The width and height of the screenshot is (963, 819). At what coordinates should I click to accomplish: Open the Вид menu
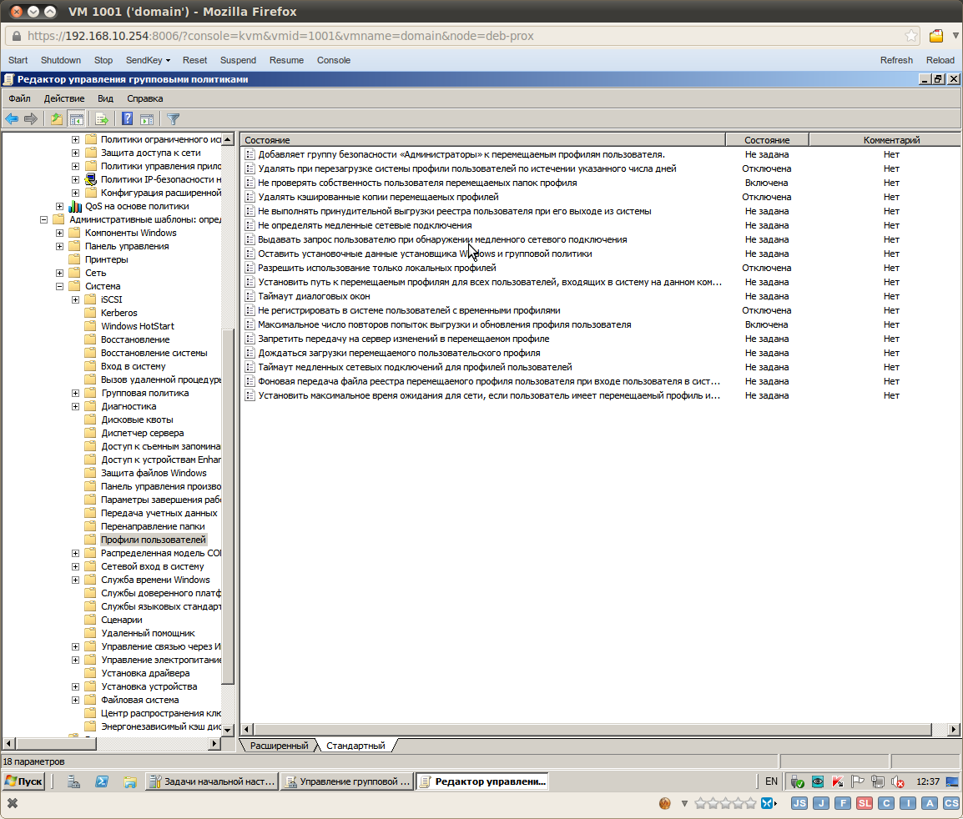click(106, 98)
